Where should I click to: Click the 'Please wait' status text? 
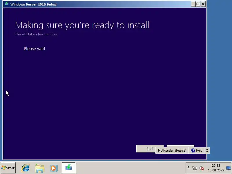point(35,49)
